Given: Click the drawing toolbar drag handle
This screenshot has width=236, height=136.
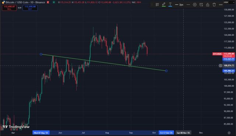Looking at the screenshot, I should (x=152, y=5).
